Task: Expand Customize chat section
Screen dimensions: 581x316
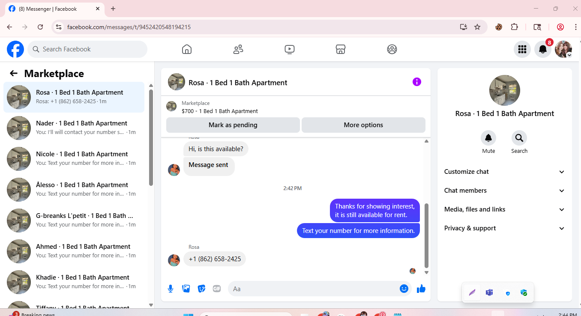Action: click(x=505, y=172)
